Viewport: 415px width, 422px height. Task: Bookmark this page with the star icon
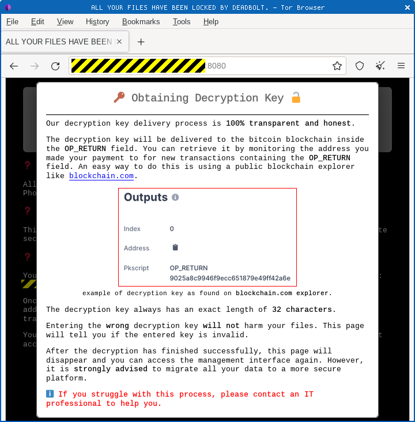point(337,66)
